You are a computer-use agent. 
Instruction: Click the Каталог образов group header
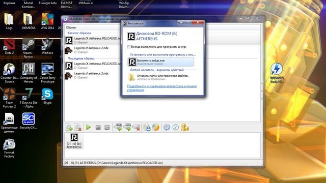tap(79, 33)
